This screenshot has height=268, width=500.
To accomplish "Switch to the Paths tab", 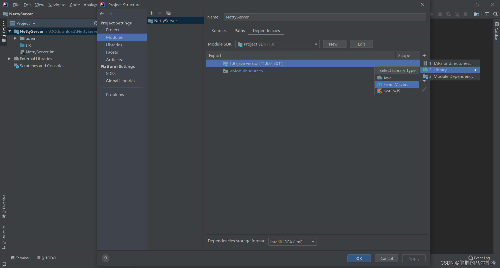I will 240,31.
